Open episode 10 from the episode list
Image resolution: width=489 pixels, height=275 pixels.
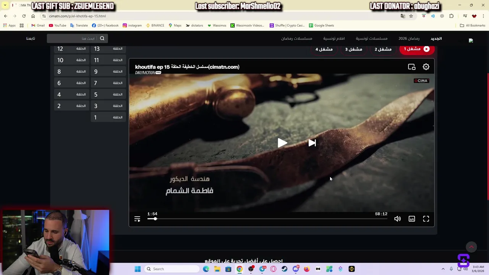pyautogui.click(x=71, y=60)
